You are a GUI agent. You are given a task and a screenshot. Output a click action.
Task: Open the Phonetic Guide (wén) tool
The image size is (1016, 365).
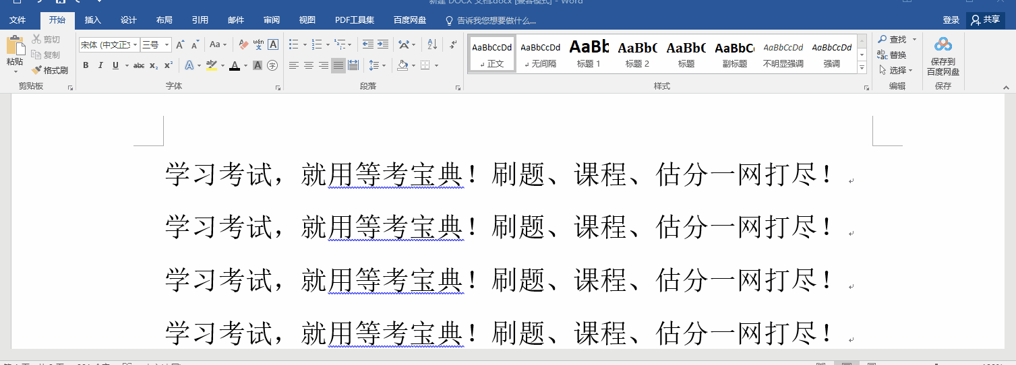pyautogui.click(x=258, y=44)
